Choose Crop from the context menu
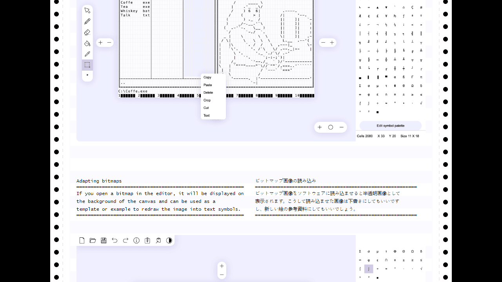Viewport: 502px width, 282px height. 207,100
